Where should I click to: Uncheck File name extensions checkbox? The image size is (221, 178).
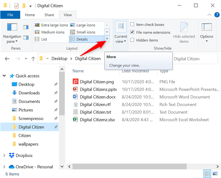coord(132,32)
